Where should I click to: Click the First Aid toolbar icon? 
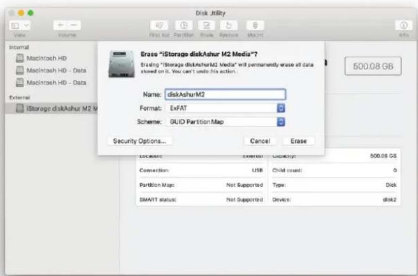[x=159, y=25]
